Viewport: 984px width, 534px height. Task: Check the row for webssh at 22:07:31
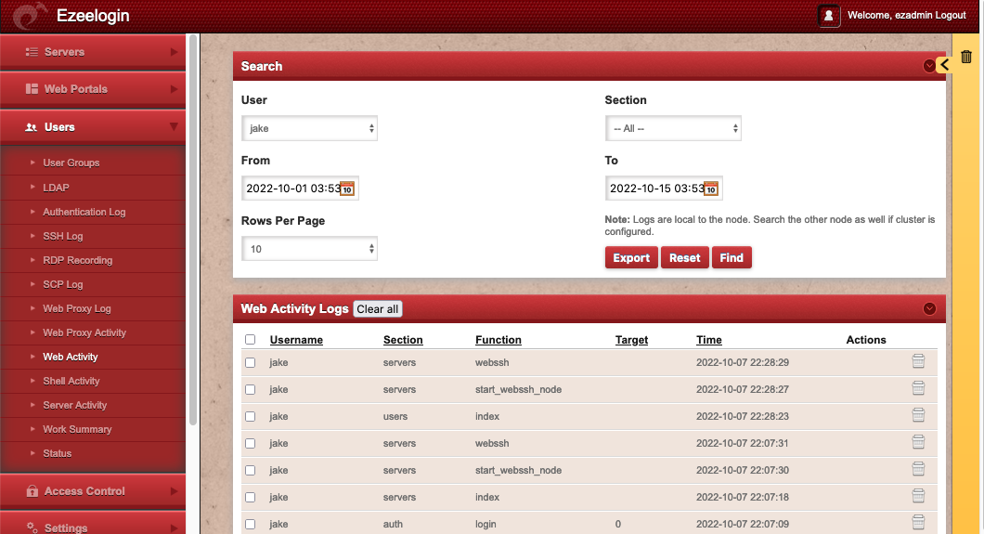251,444
